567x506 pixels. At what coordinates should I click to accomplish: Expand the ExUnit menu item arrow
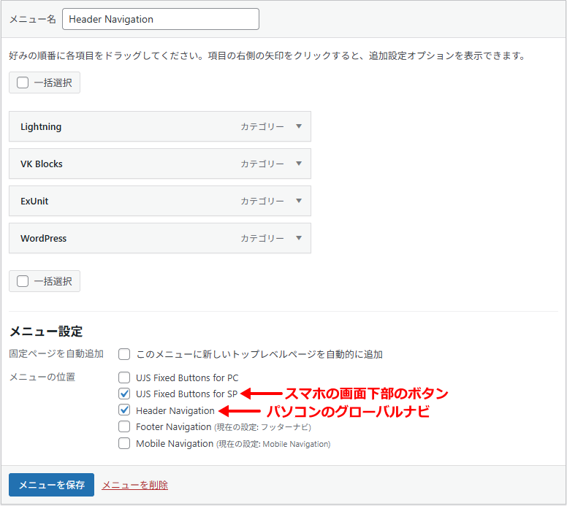[x=298, y=201]
